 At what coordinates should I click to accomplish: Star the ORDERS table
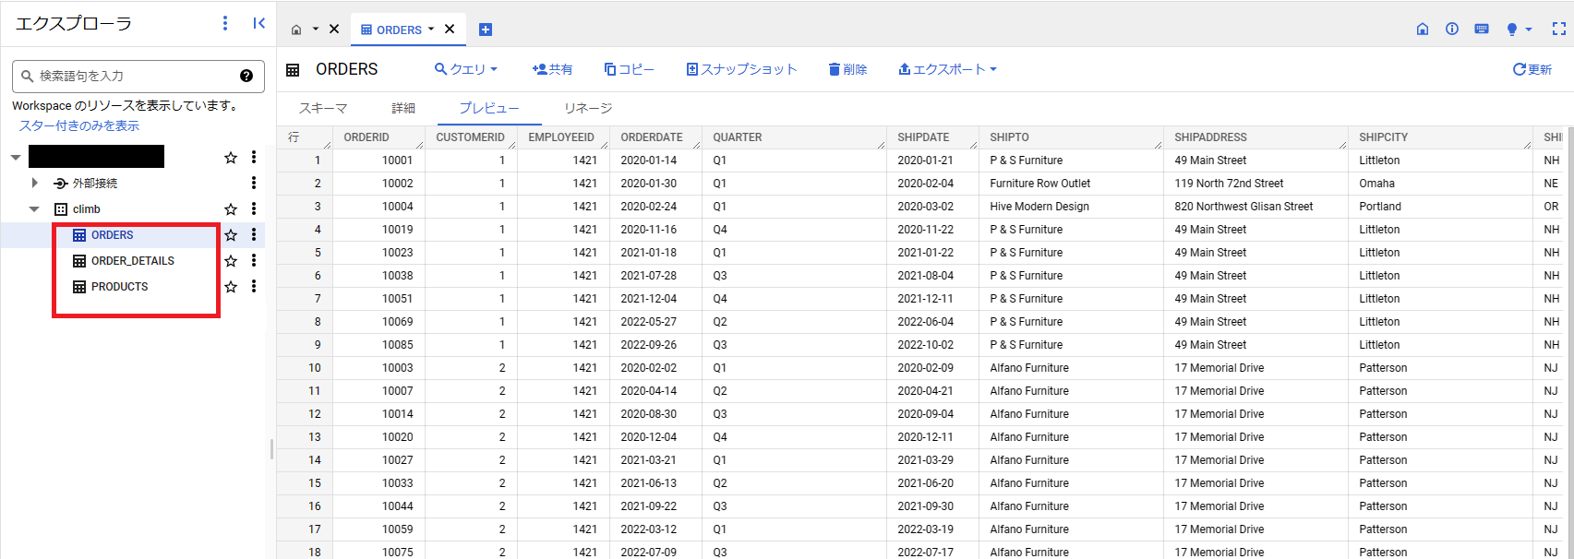pos(231,235)
